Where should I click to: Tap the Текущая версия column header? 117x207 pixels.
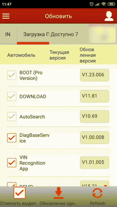(59, 55)
